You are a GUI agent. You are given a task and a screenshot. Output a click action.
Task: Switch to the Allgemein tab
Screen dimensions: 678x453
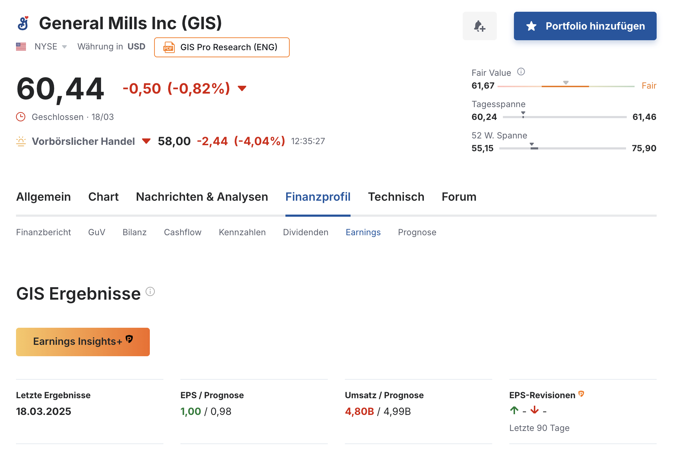pos(43,197)
